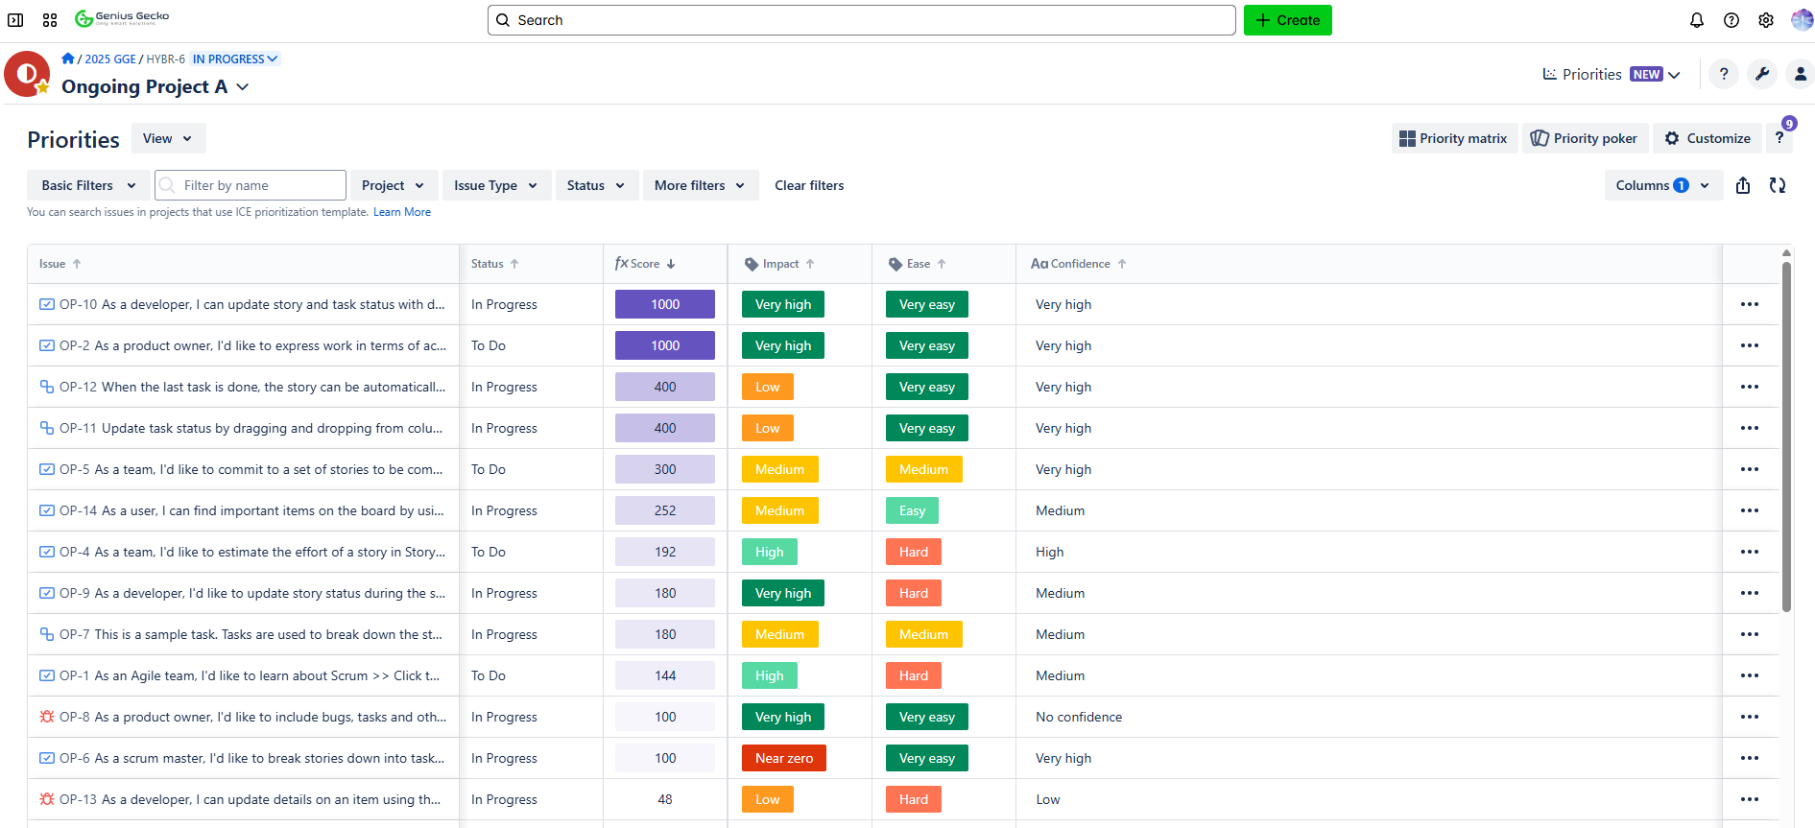This screenshot has width=1815, height=828.
Task: Go to home via breadcrumb icon
Action: click(68, 59)
